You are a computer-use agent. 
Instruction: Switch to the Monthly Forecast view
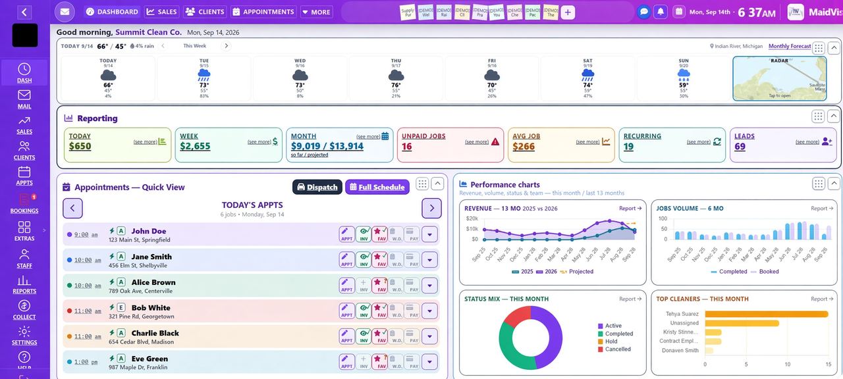[790, 46]
